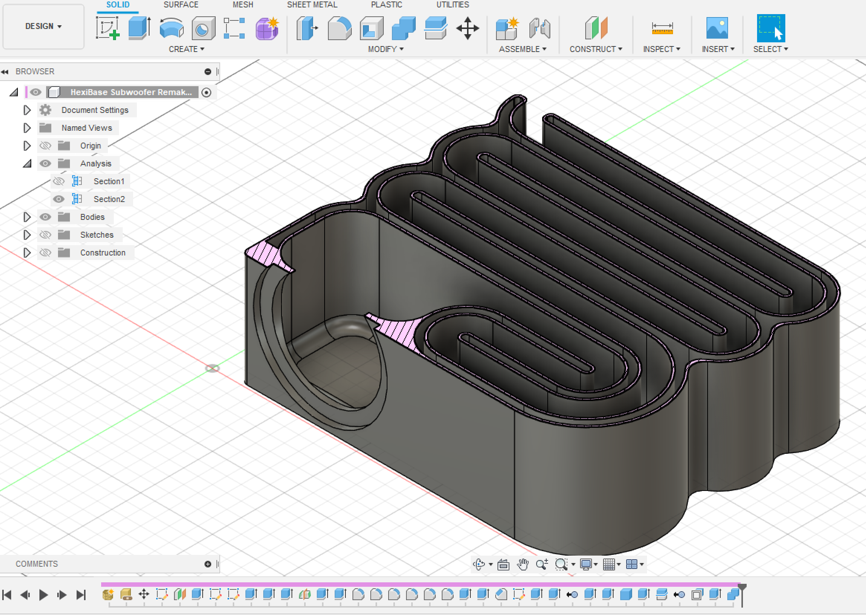Select the Pan tool in navigation bar

(523, 564)
